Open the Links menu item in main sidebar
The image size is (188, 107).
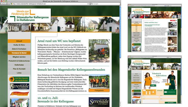click(19, 73)
